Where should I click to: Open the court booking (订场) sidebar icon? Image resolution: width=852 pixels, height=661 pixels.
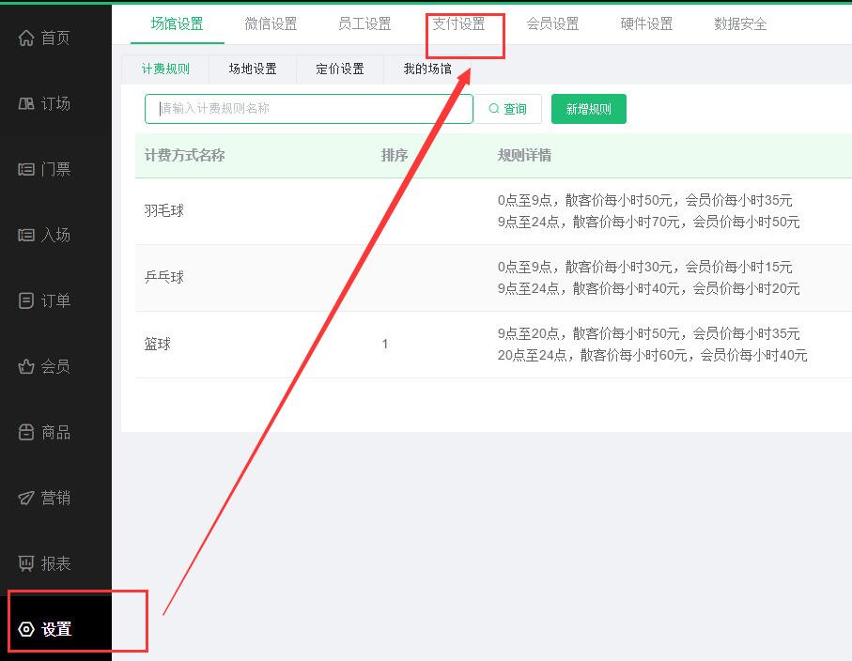tap(26, 103)
